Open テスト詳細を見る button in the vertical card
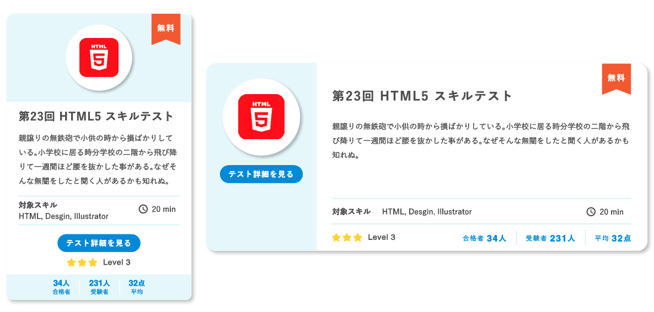 point(99,243)
